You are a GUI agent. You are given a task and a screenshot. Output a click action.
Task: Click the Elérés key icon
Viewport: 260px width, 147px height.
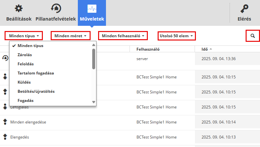(x=244, y=8)
